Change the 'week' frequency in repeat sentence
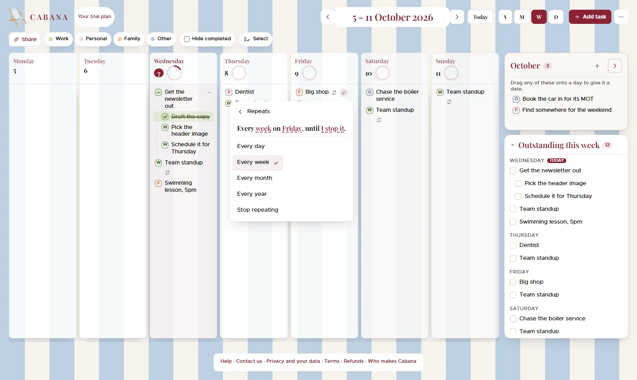The image size is (637, 380). [263, 129]
